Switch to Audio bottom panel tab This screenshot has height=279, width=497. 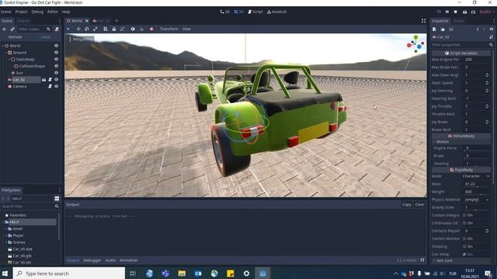[x=110, y=260]
